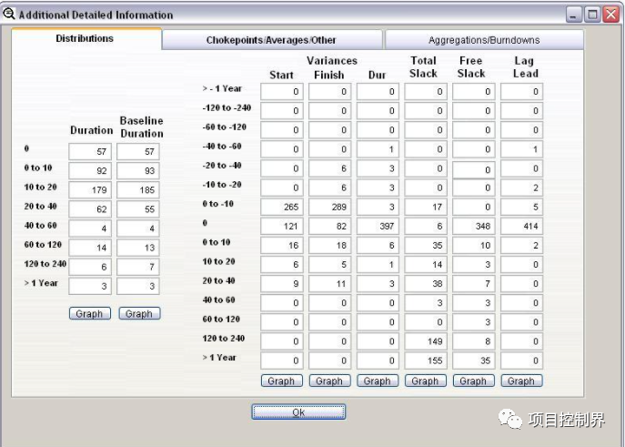Click the Lag Lead field showing 414
The height and width of the screenshot is (447, 625).
(522, 226)
